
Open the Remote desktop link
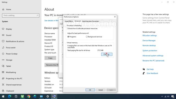click(149, 46)
